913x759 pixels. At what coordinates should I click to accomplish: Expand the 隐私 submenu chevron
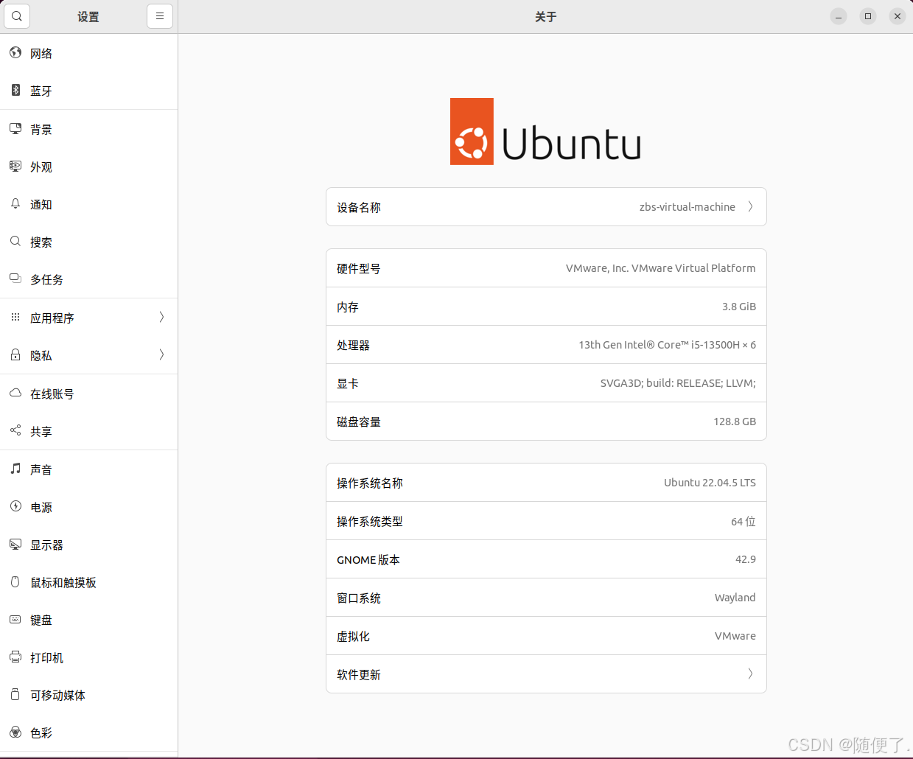[161, 354]
